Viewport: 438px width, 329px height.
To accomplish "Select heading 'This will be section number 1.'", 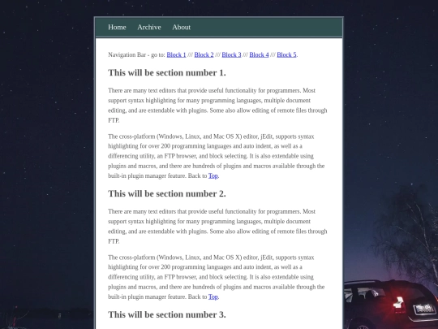I will click(167, 73).
